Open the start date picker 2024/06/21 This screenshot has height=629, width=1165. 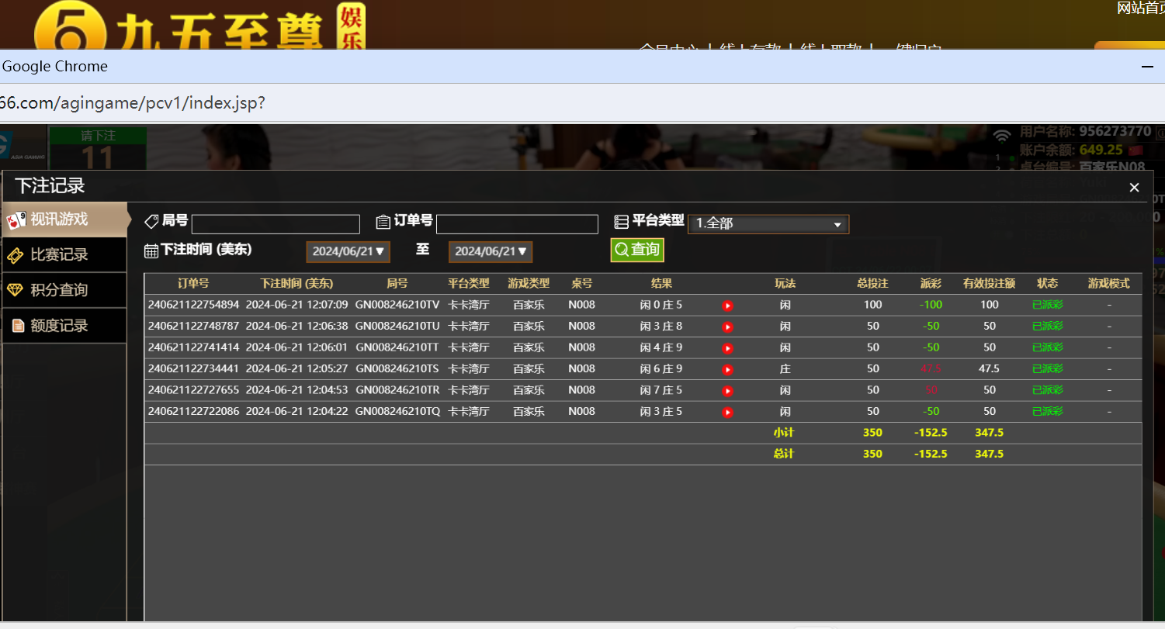click(x=348, y=251)
